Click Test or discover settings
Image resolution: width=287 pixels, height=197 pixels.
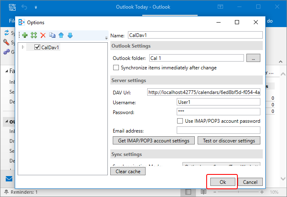click(229, 140)
